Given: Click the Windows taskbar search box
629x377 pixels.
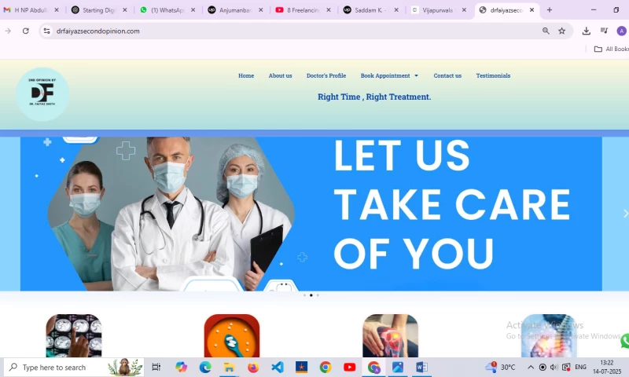Looking at the screenshot, I should 74,367.
